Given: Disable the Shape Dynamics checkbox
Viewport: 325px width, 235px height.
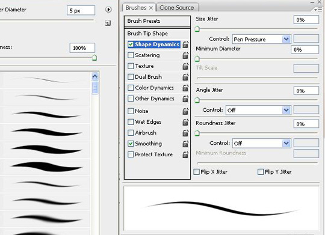Looking at the screenshot, I should point(131,44).
